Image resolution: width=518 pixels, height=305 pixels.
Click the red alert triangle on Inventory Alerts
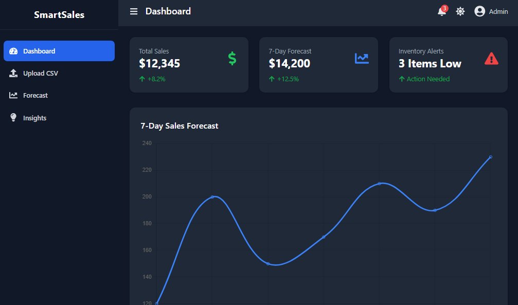(492, 58)
